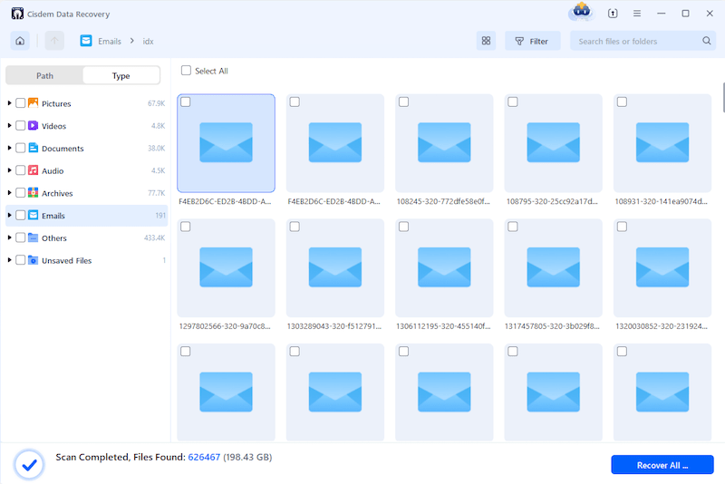Check the Videos category checkbox
The height and width of the screenshot is (484, 725).
(x=20, y=125)
